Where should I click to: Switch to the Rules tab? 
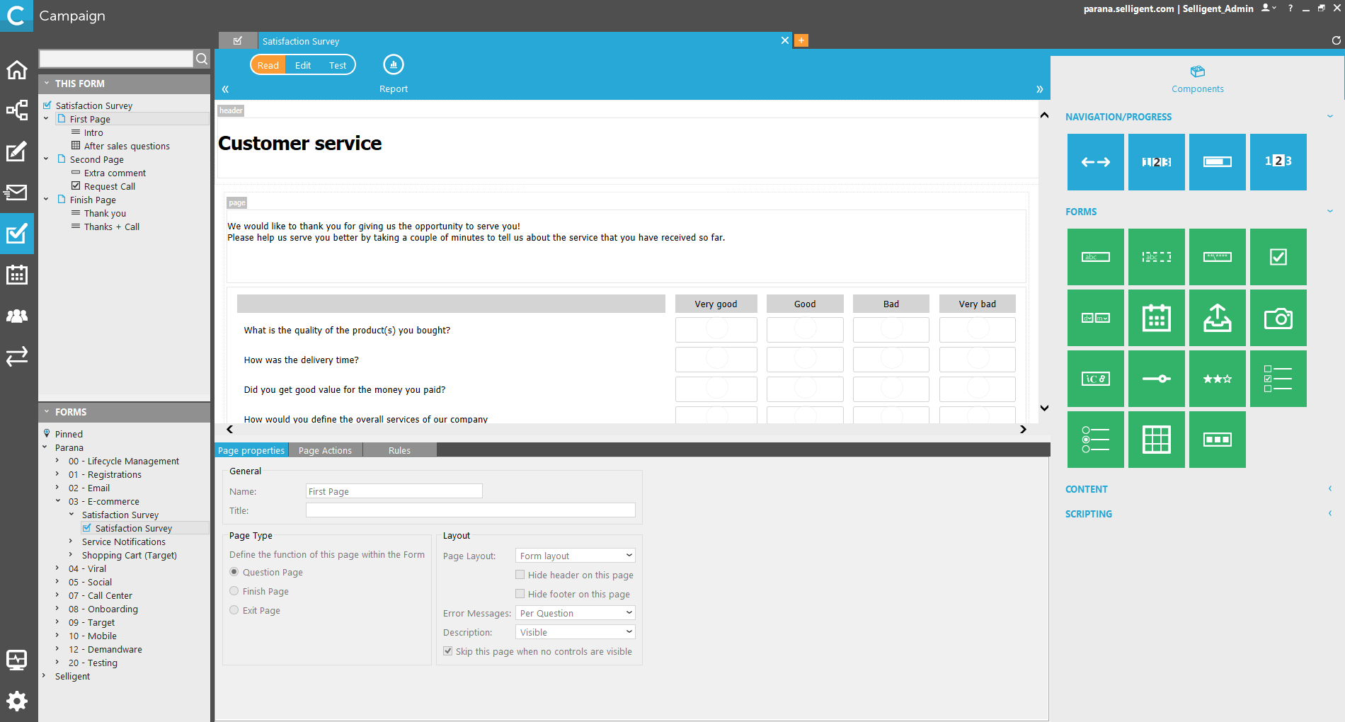coord(399,450)
